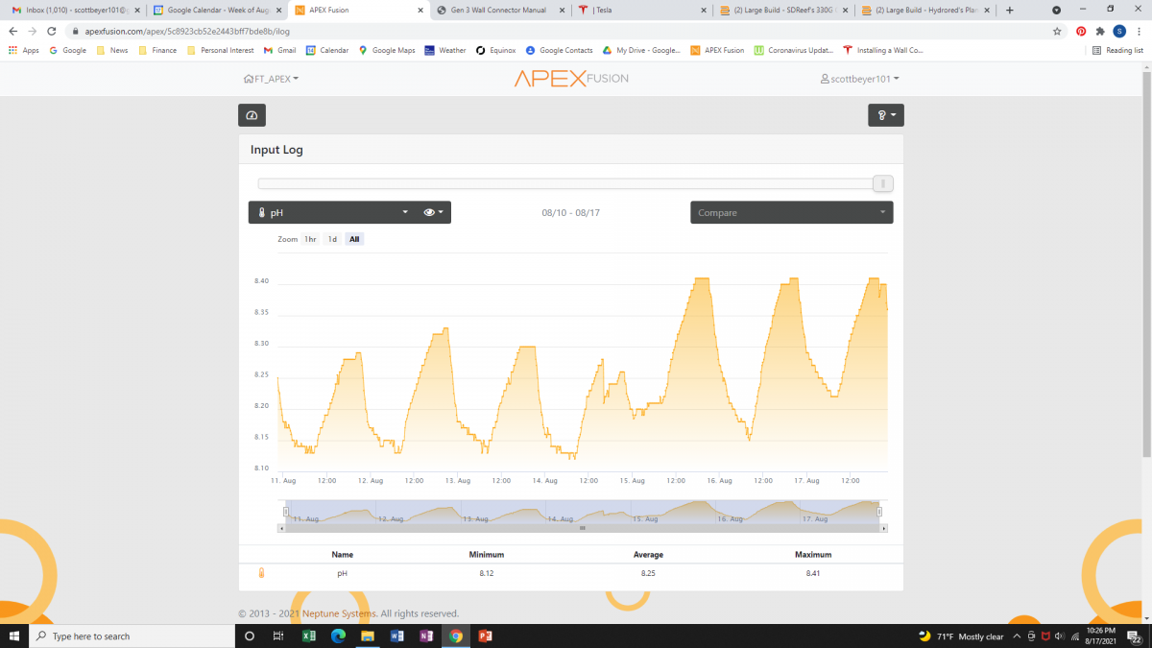
Task: Click the chart navigator scrollbar thumb
Action: pyautogui.click(x=583, y=528)
